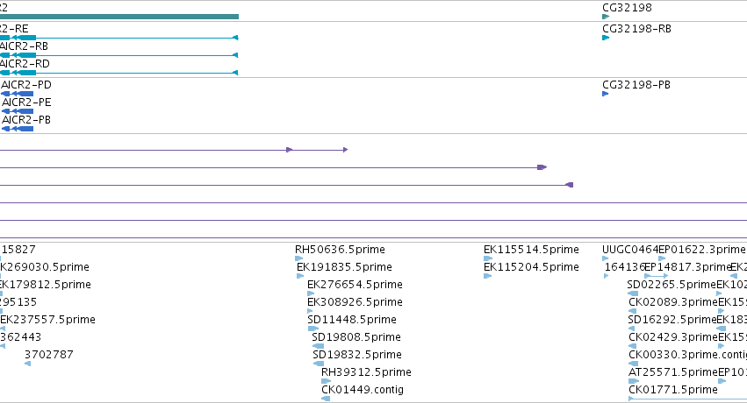Click the EK115204.5prime label
Image resolution: width=747 pixels, height=403 pixels.
click(x=531, y=267)
